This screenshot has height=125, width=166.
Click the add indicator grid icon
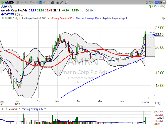pyautogui.click(x=57, y=2)
